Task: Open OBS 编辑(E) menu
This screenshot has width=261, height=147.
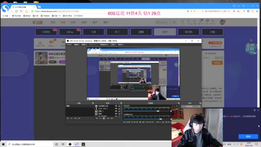Action: [77, 45]
